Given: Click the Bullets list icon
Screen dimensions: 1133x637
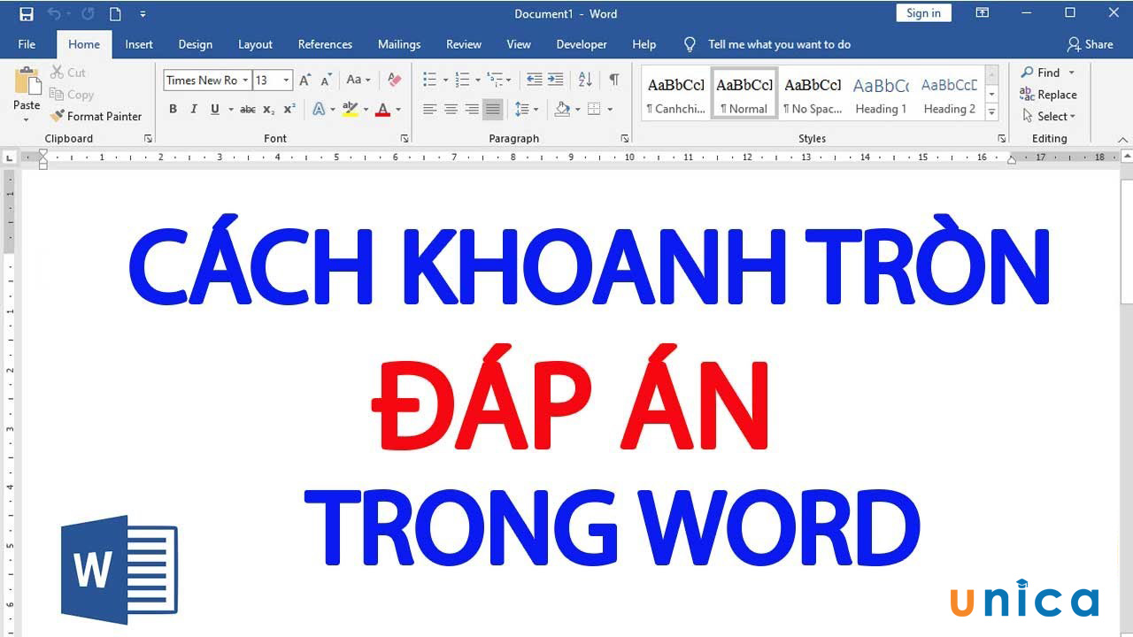Looking at the screenshot, I should 429,80.
